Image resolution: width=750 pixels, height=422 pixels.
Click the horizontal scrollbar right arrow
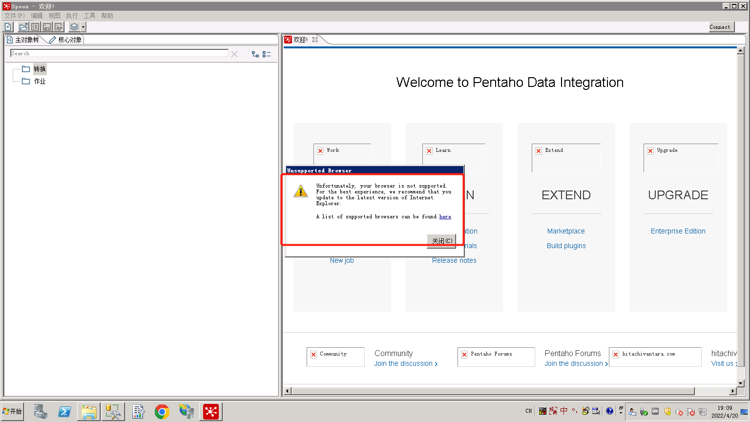click(732, 391)
